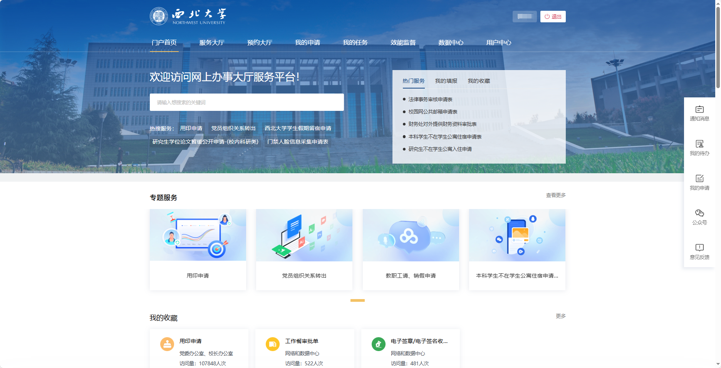Click the green 电子签章 icon
This screenshot has height=368, width=721.
378,344
